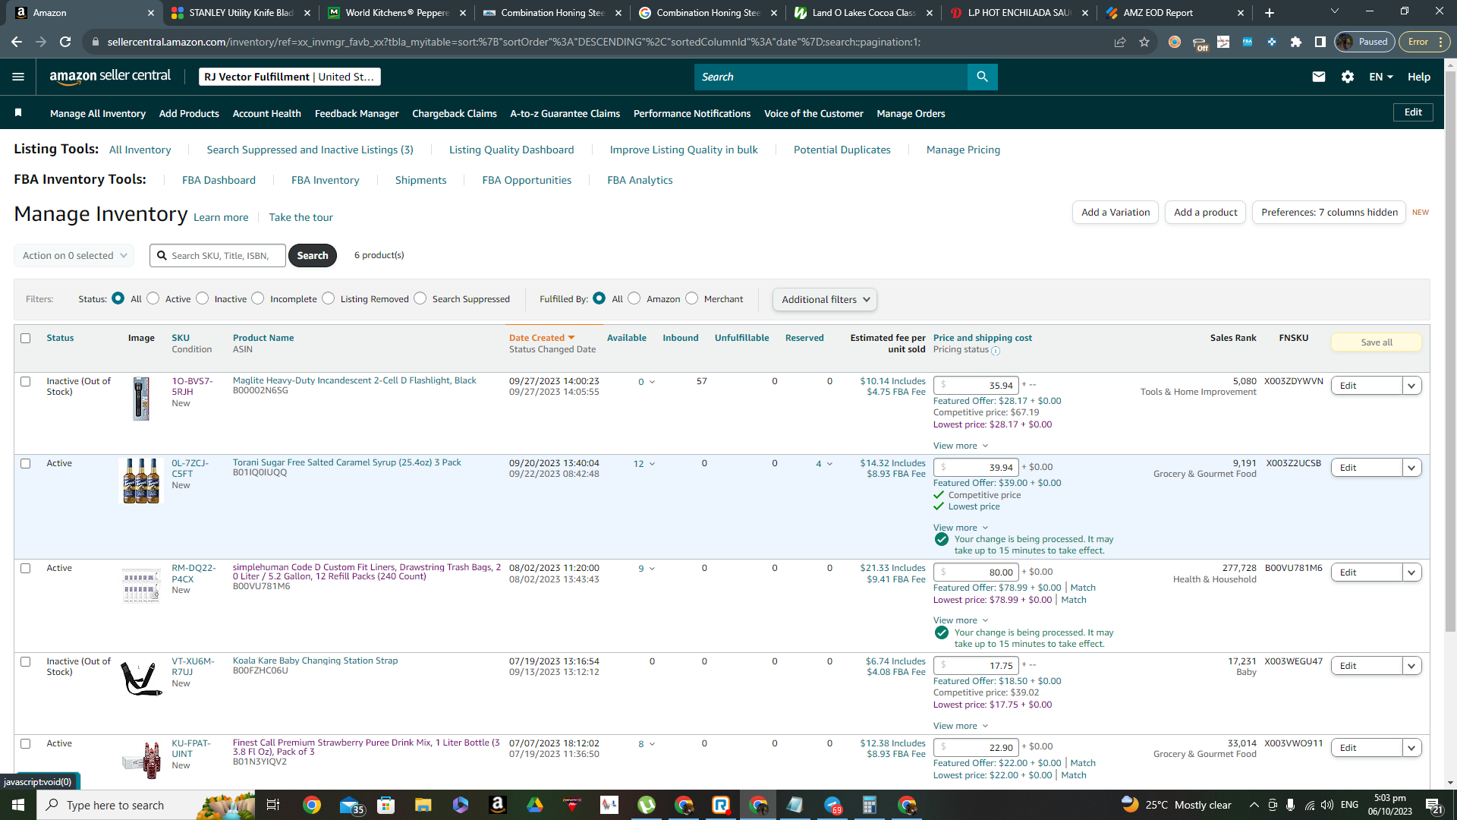Open Manage All Inventory menu item
The image size is (1457, 820).
tap(98, 113)
